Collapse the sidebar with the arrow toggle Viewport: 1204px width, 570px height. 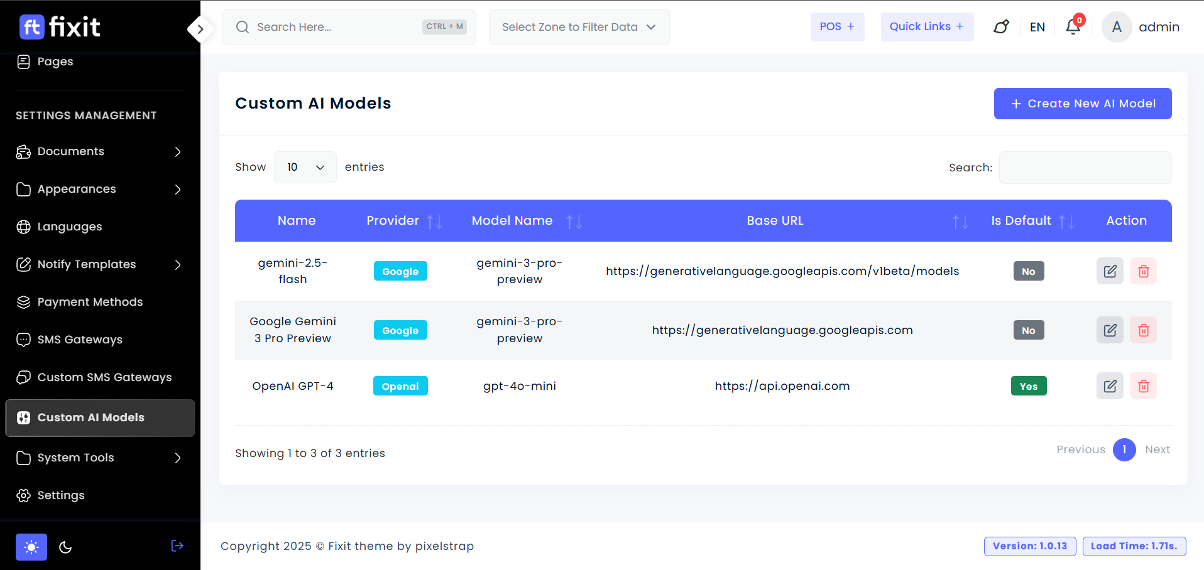coord(200,29)
